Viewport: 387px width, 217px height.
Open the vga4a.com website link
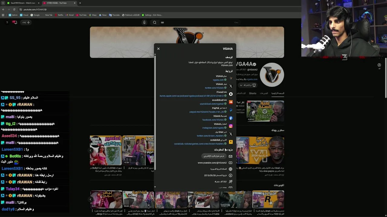pos(218,80)
